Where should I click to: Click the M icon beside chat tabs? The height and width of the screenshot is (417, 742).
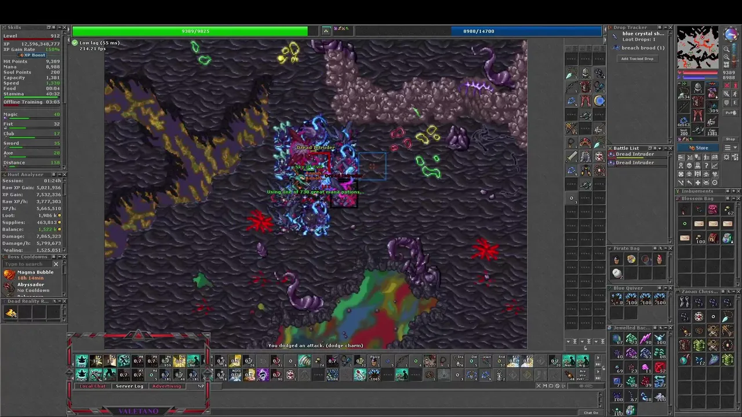point(545,386)
